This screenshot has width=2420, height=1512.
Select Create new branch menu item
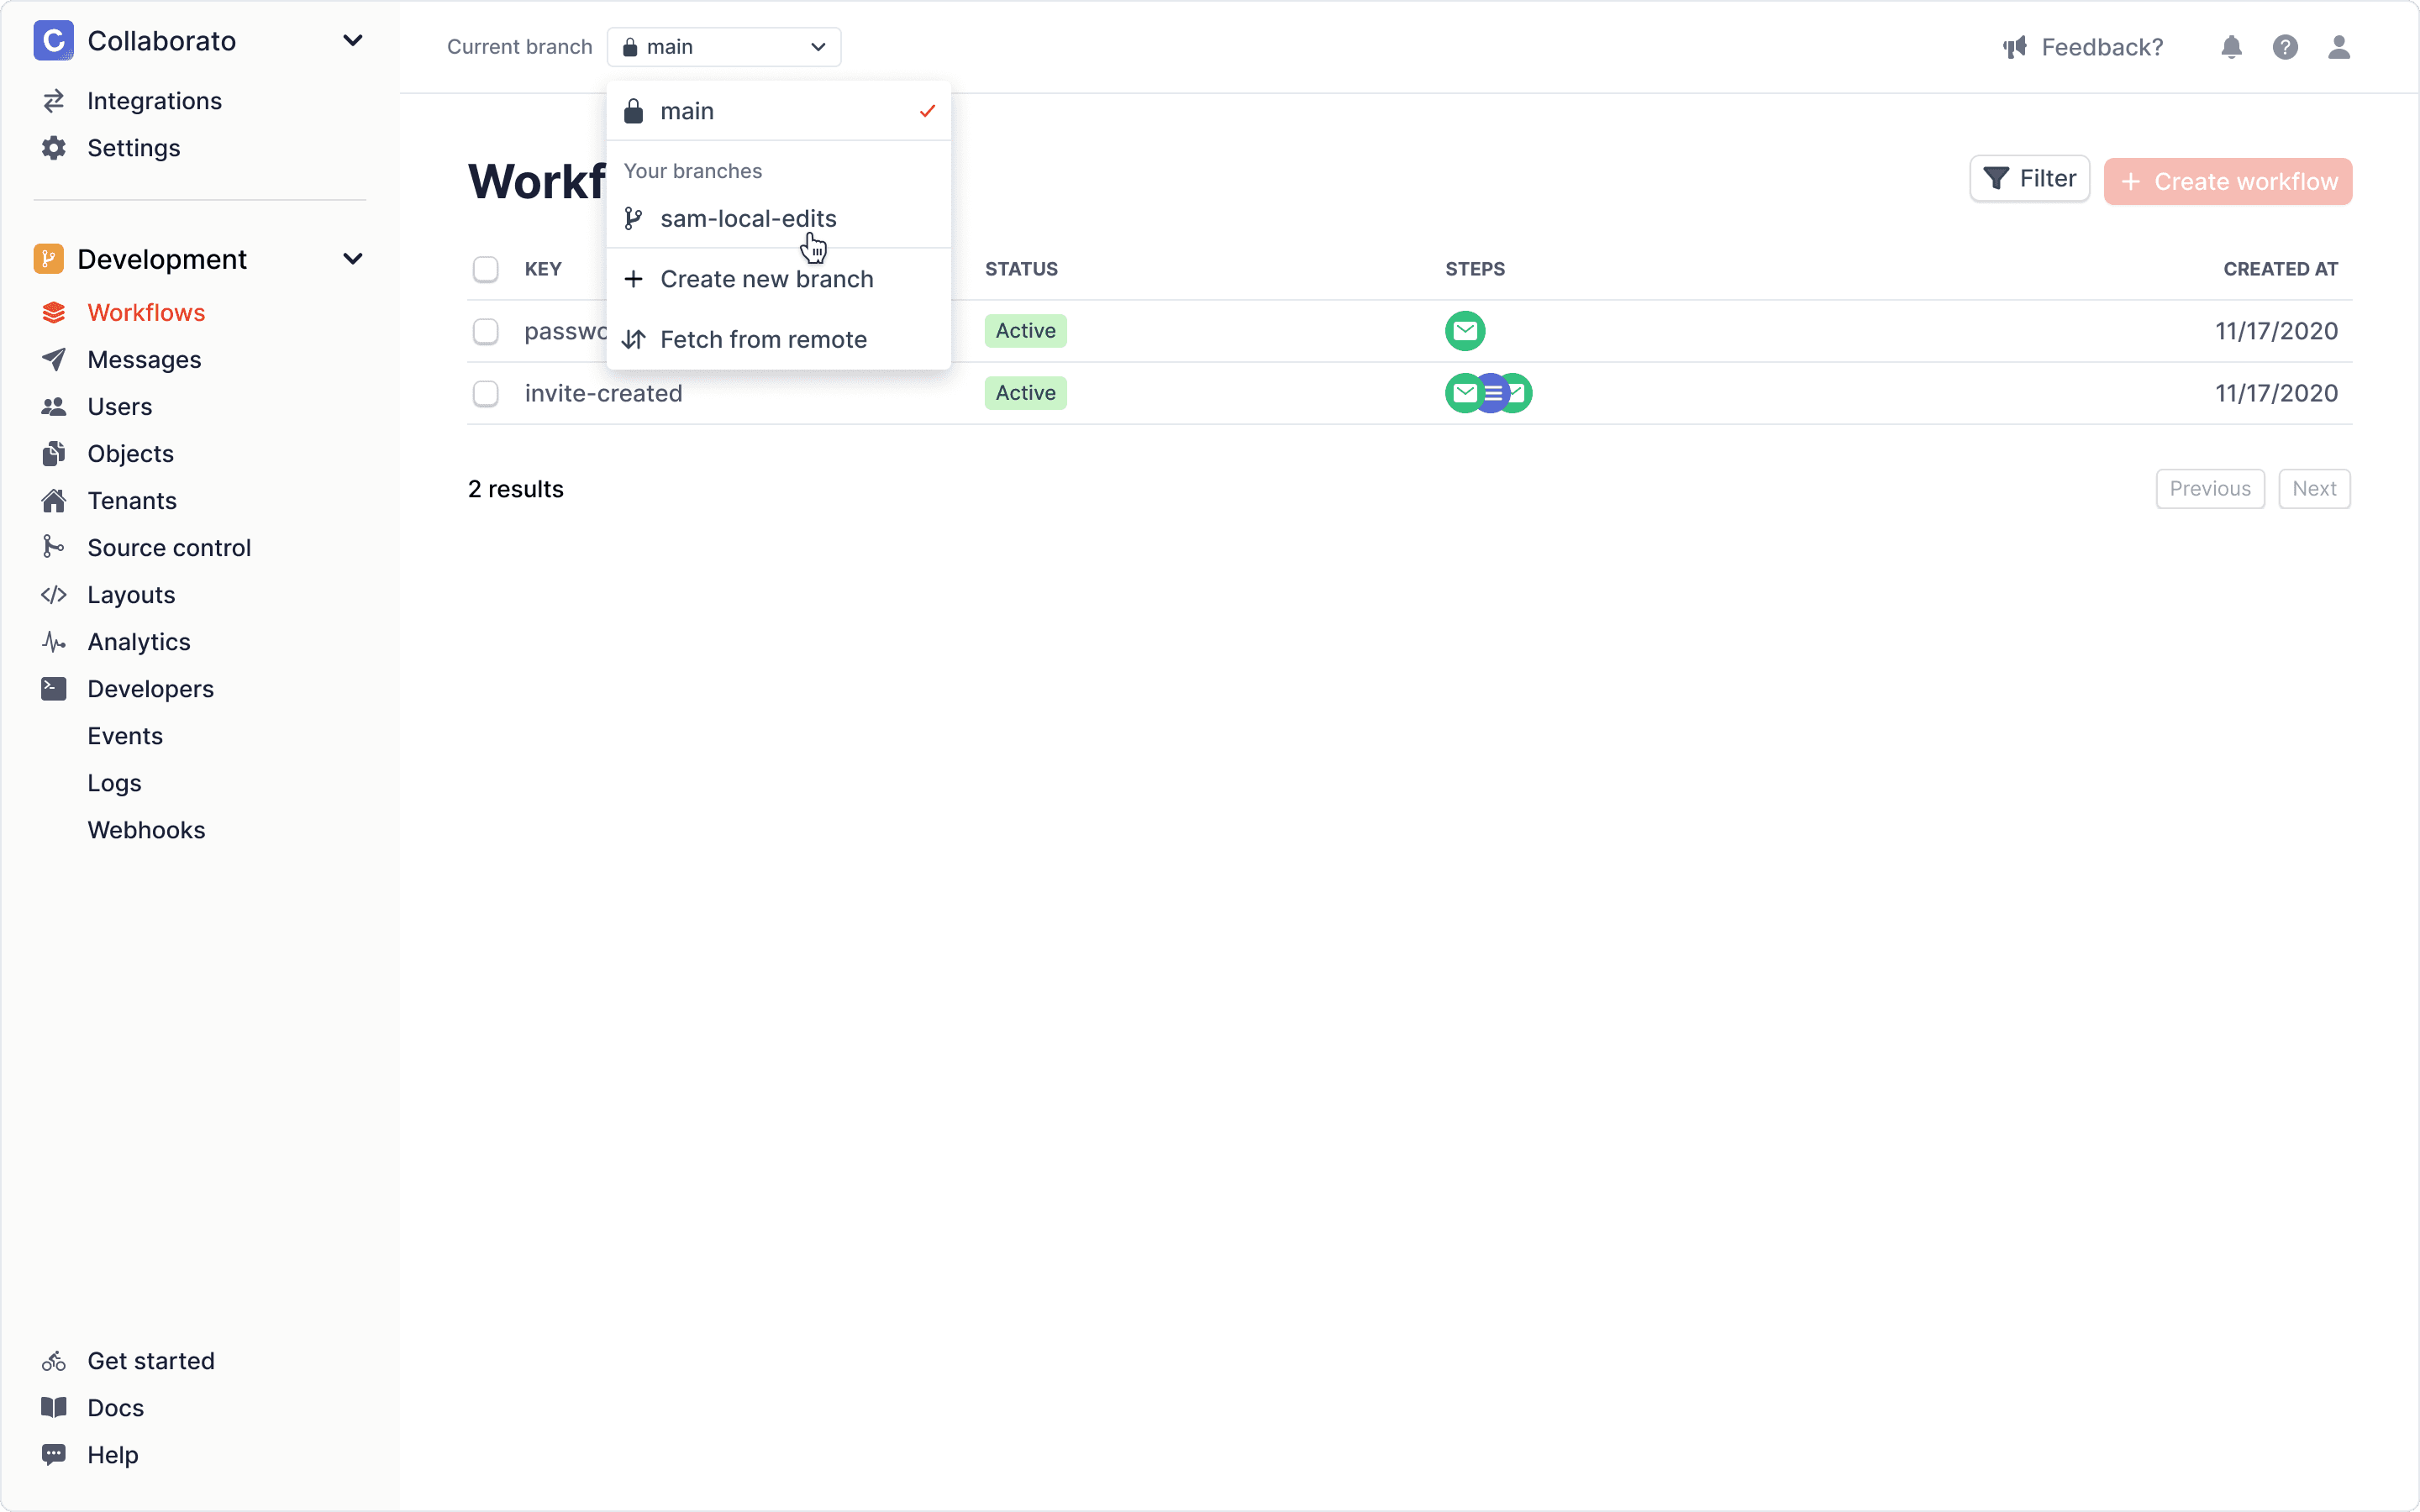(766, 277)
